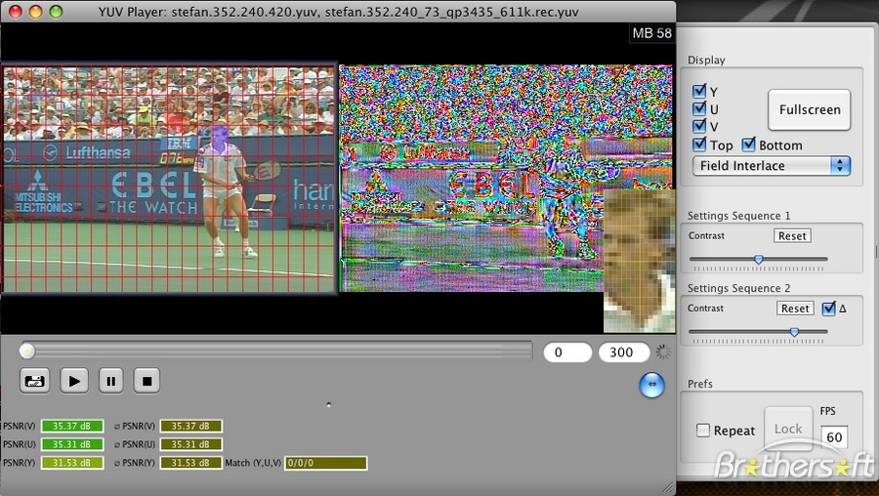Adjust the Sequence 2 contrast slider handle
This screenshot has width=879, height=496.
pos(794,332)
